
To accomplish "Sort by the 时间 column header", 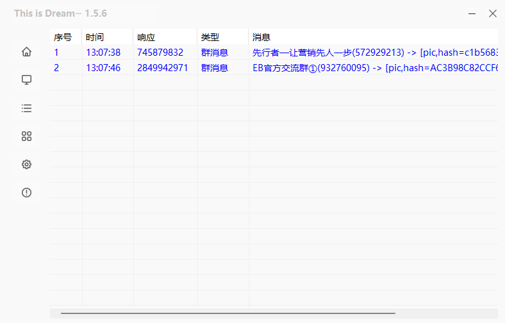I will (x=95, y=38).
